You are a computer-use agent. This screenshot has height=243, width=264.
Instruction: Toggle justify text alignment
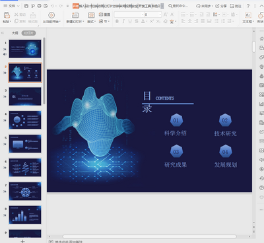(x=203, y=21)
